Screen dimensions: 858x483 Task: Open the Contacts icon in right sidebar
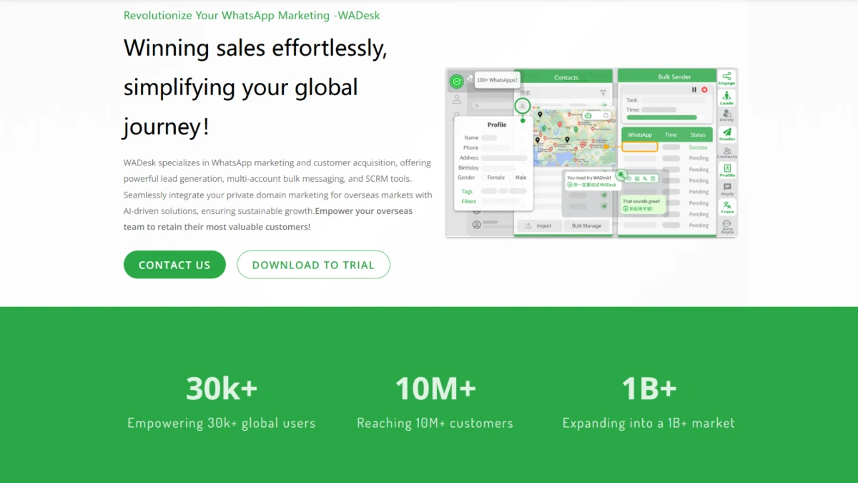727,151
